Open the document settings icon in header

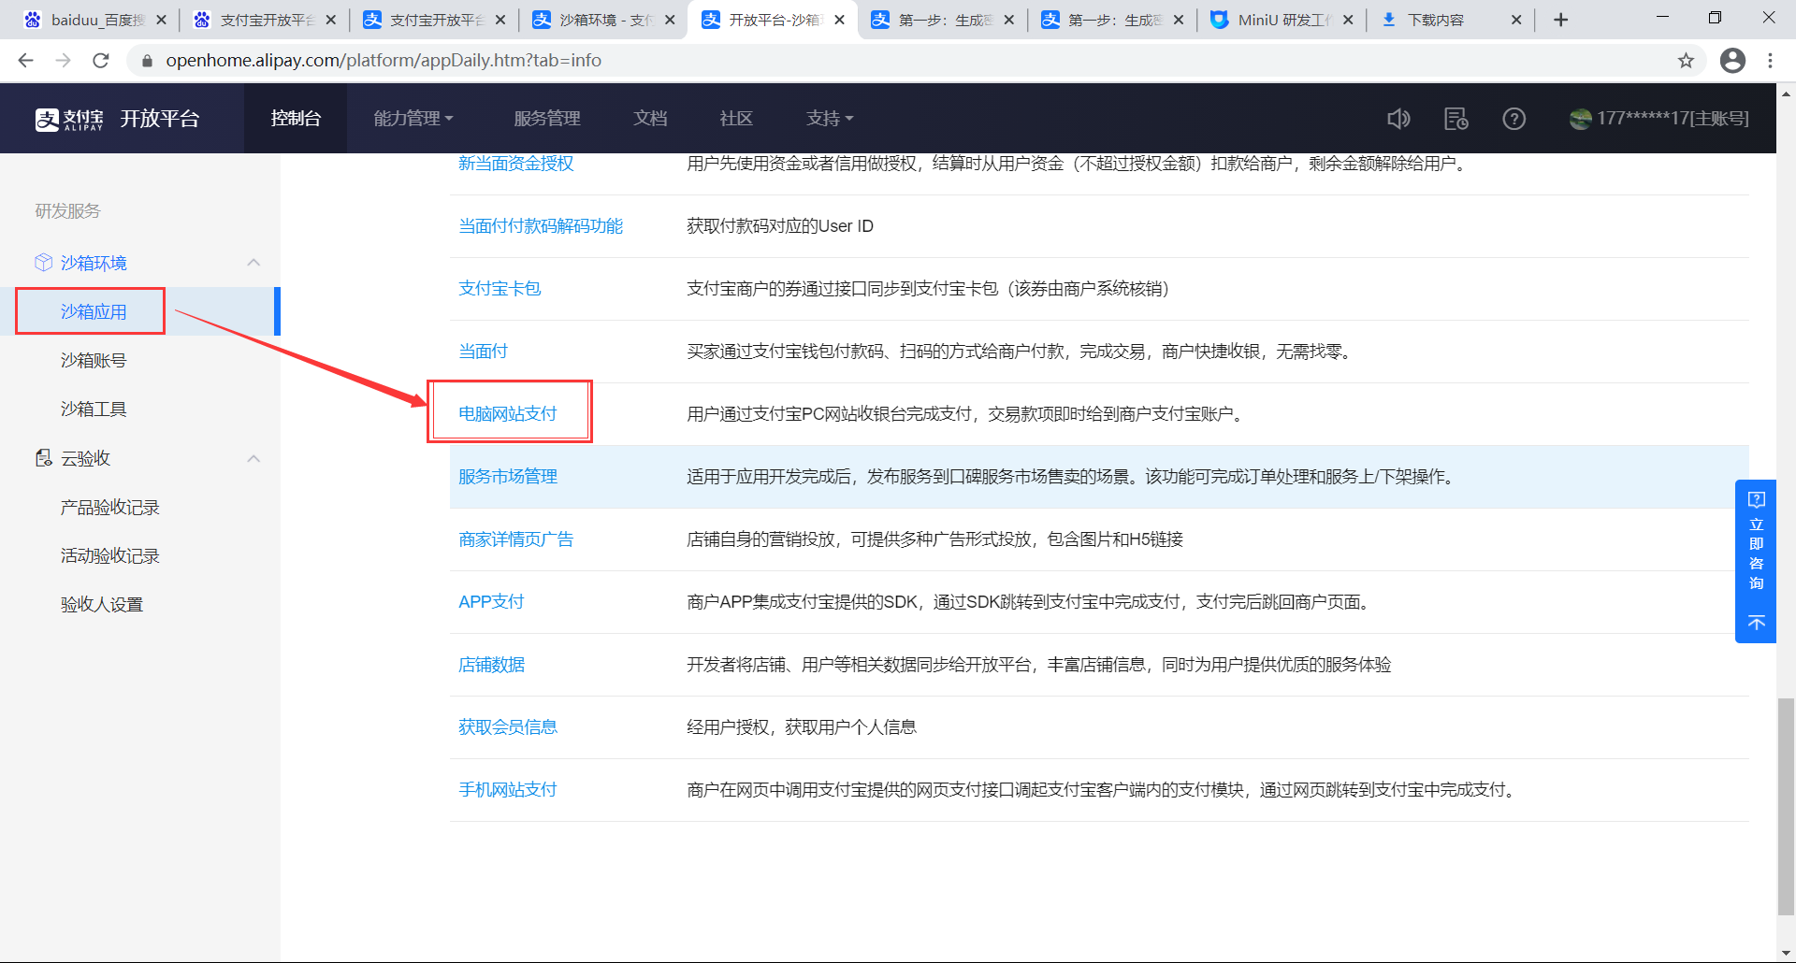[1456, 119]
